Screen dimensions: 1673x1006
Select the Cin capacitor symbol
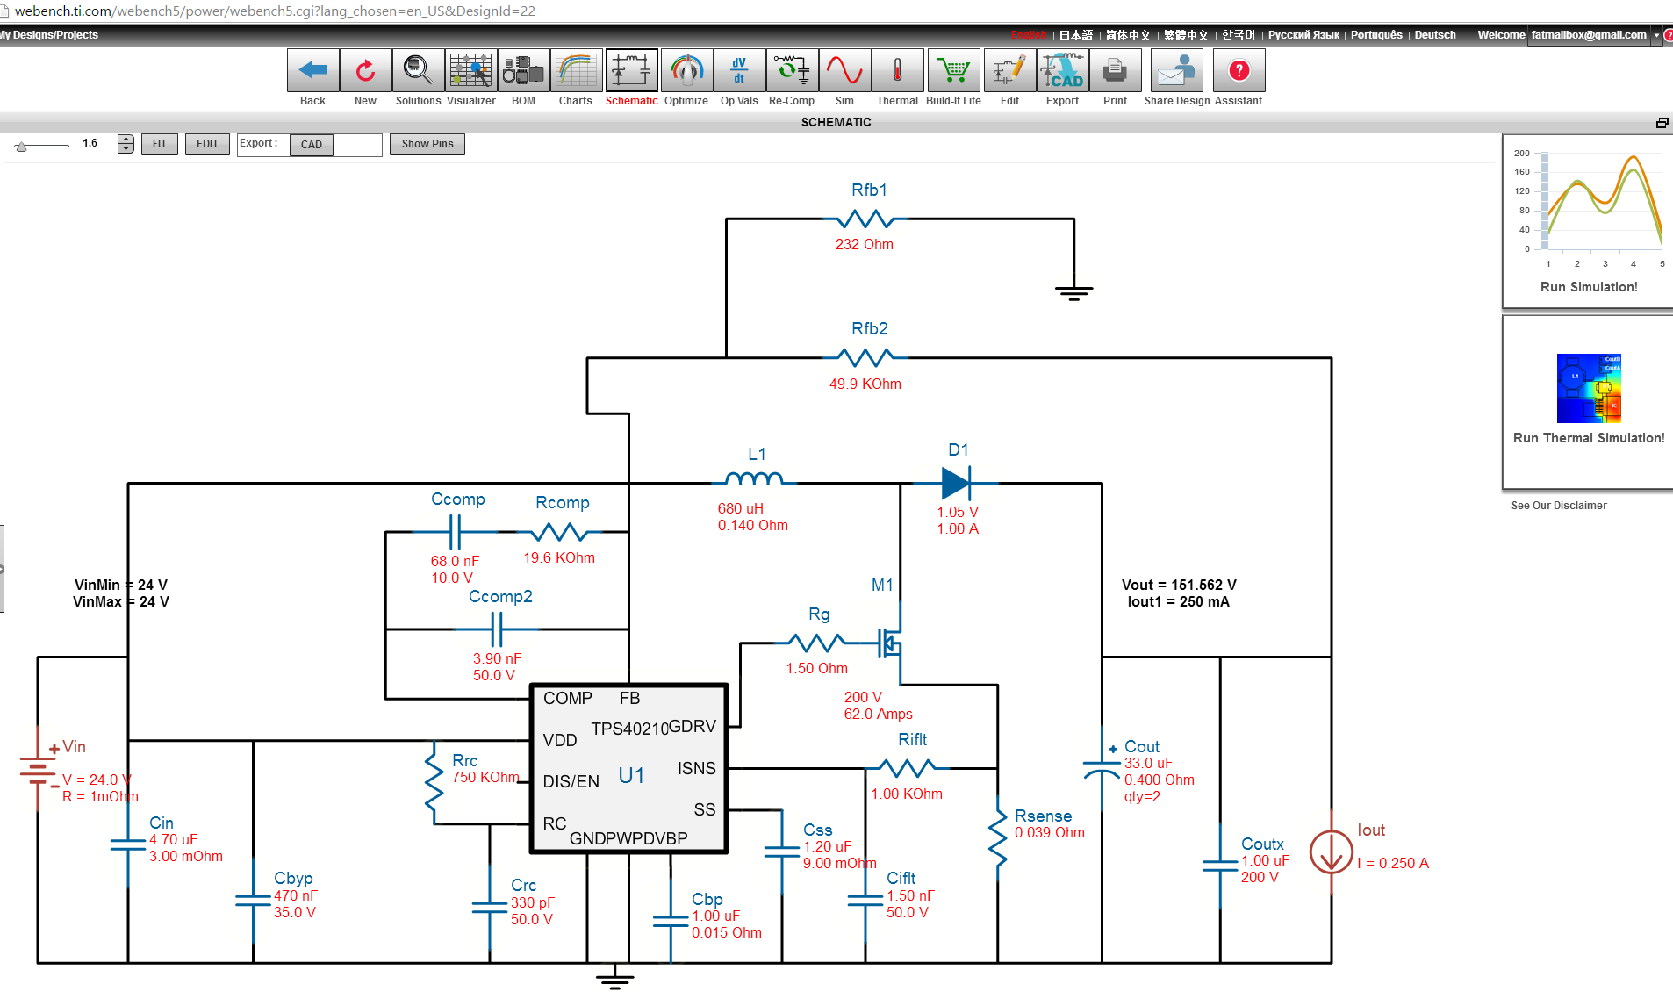(x=128, y=844)
